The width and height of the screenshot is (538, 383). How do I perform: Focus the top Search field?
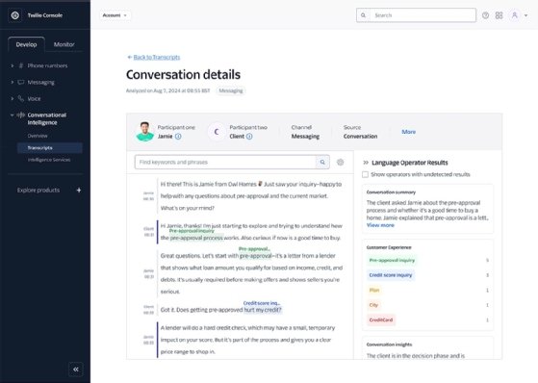pos(416,15)
